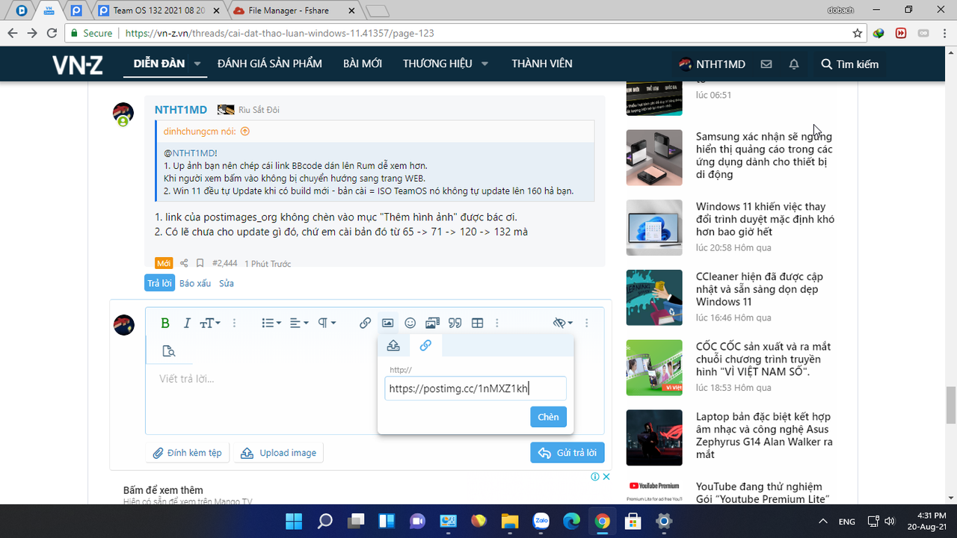Click the insert image toolbar icon
The width and height of the screenshot is (957, 538).
coord(387,323)
